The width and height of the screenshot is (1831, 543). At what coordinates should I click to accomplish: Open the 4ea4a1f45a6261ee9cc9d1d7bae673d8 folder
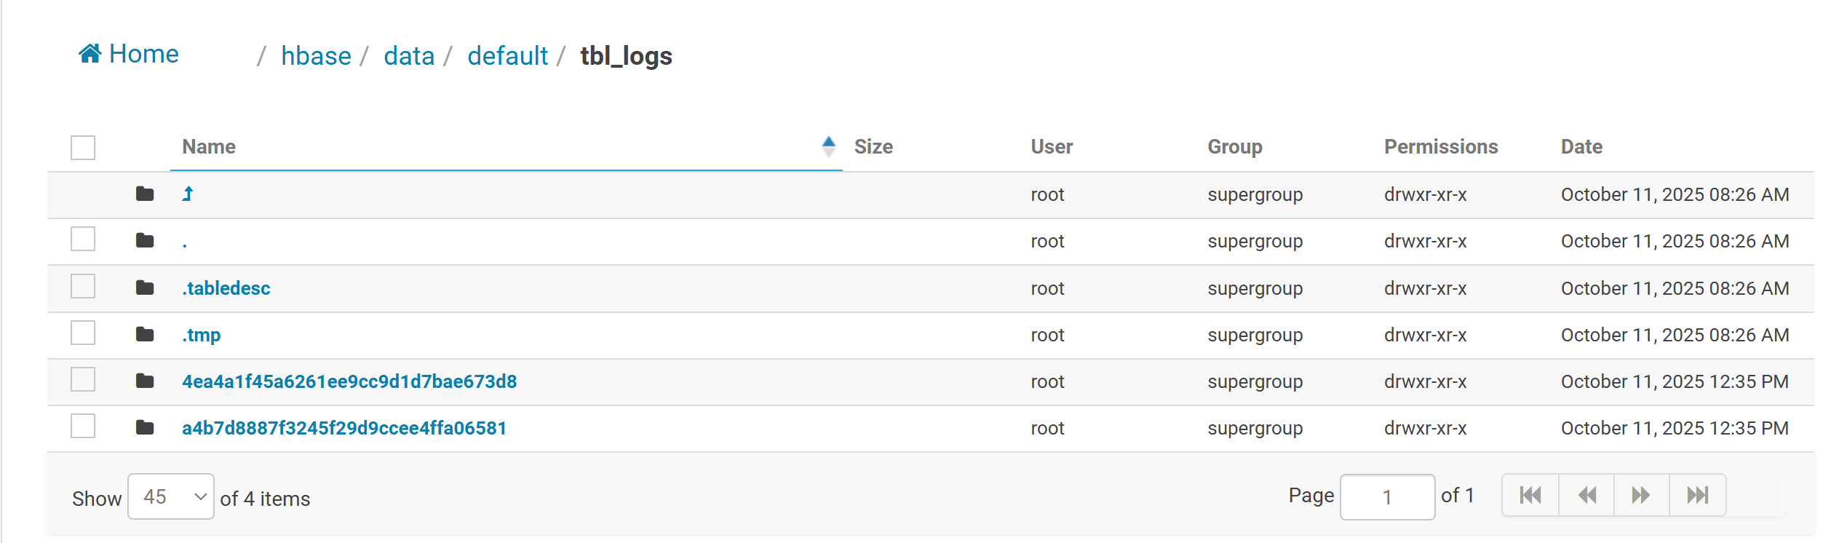point(349,382)
